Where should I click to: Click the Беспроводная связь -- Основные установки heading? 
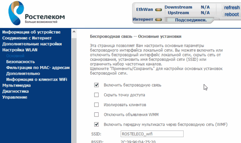pyautogui.click(x=136, y=37)
